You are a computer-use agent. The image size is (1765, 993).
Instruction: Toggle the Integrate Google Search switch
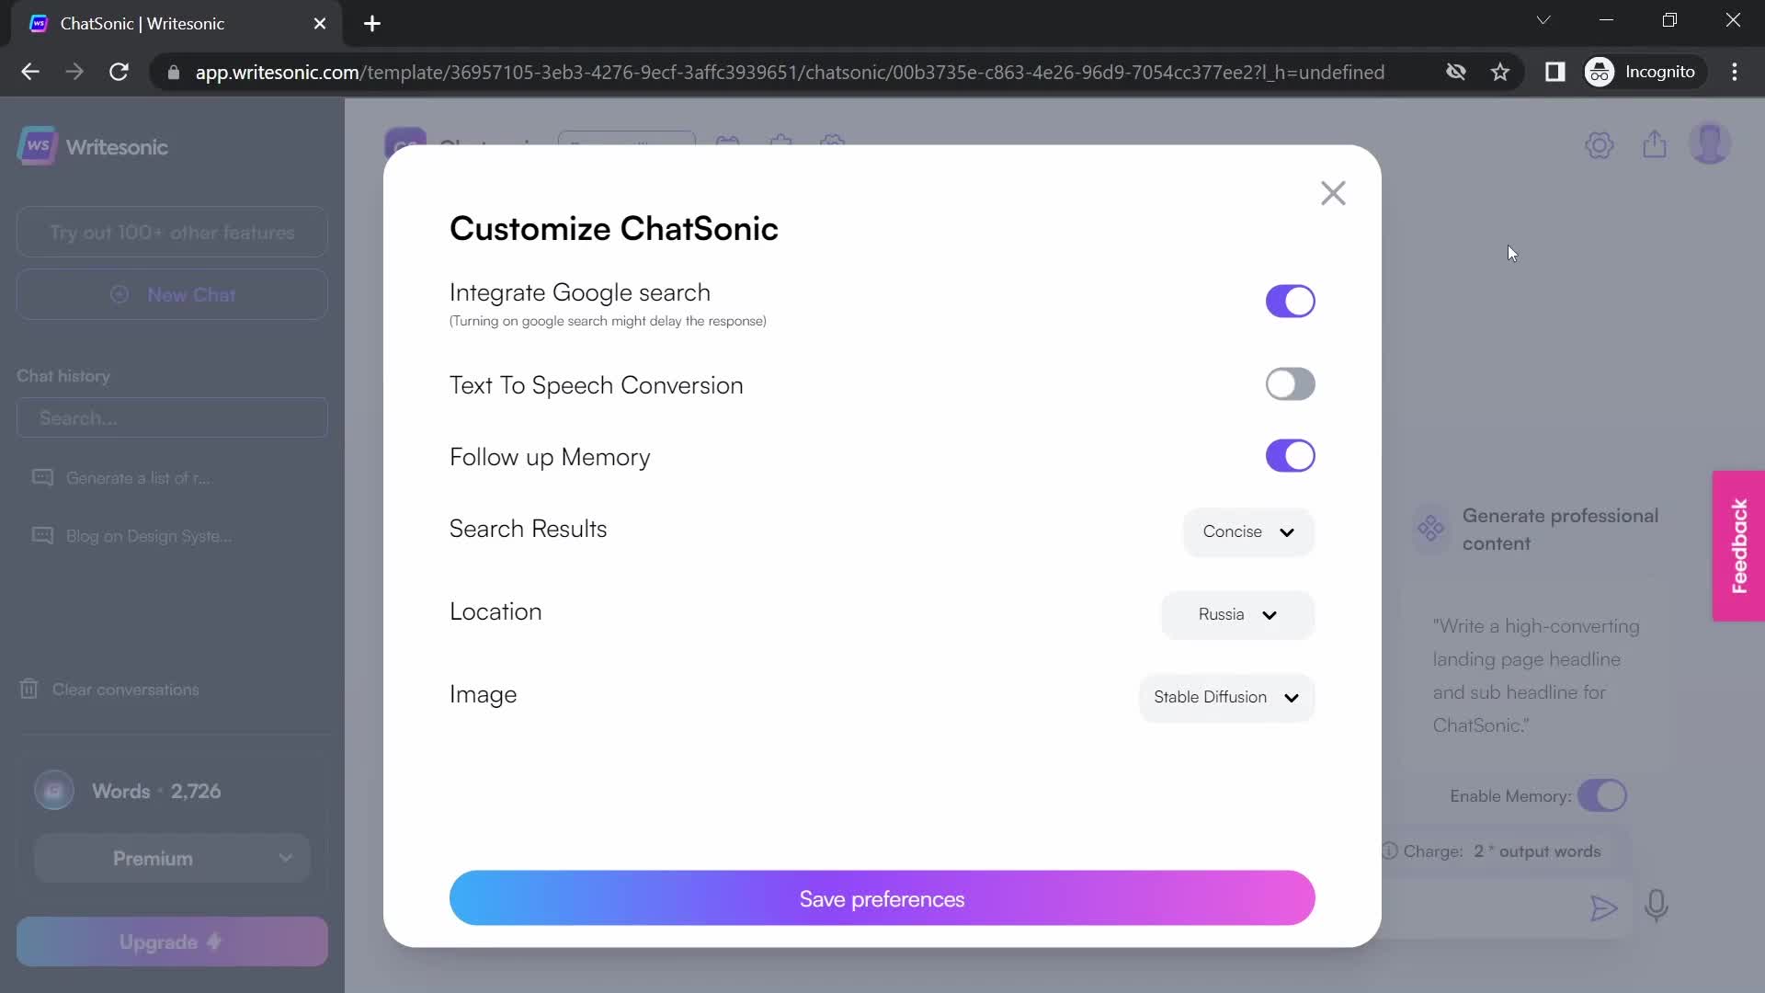click(x=1291, y=301)
